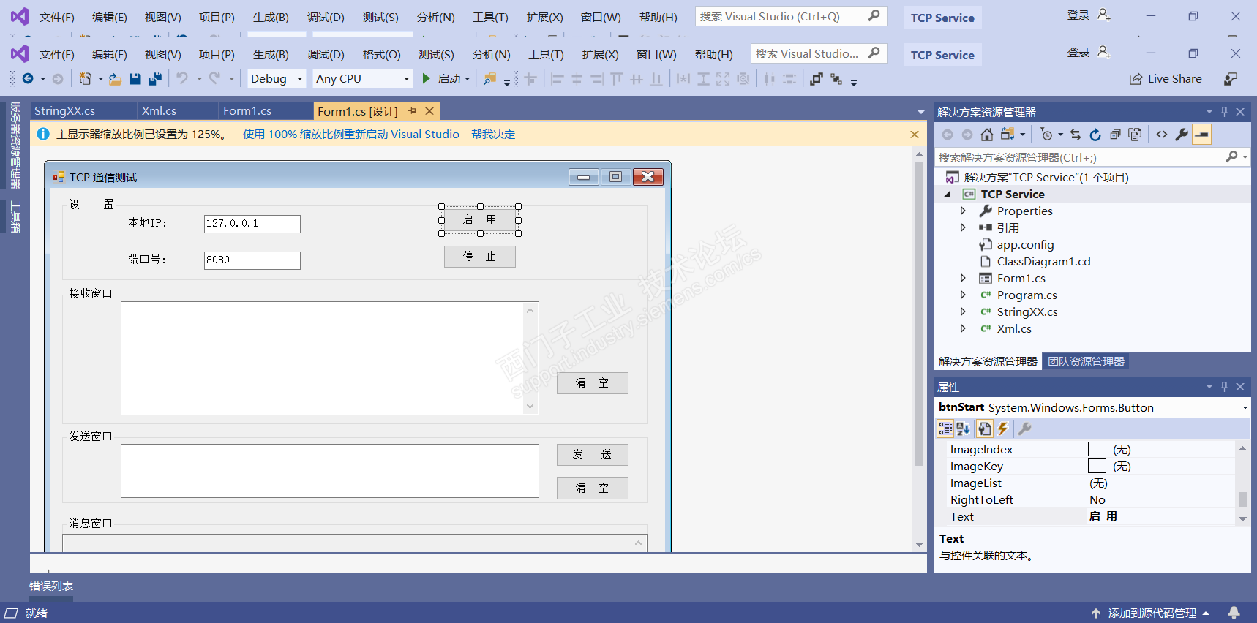
Task: Click the Solution Explorer search field
Action: pos(1081,157)
